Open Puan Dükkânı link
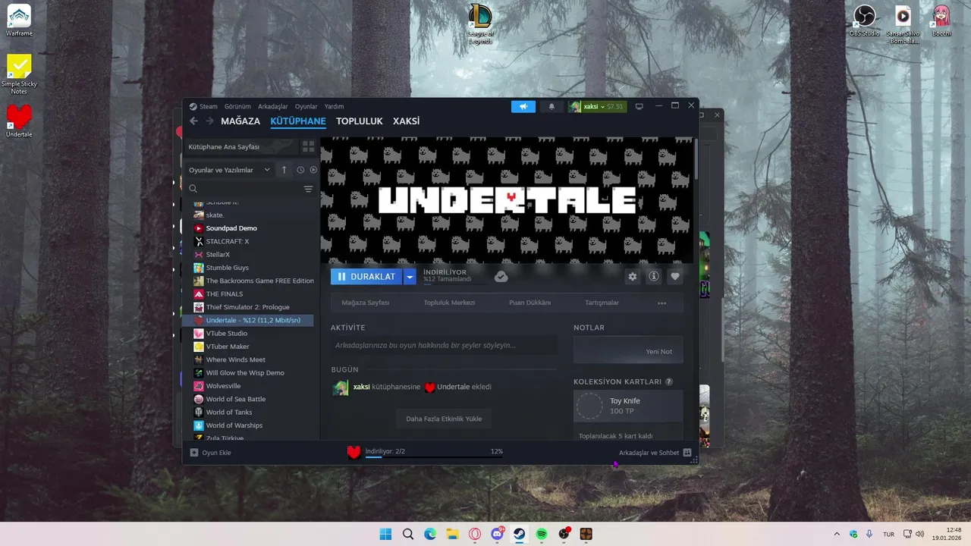This screenshot has width=971, height=546. coord(529,303)
